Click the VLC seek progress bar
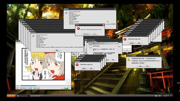 click(43, 86)
